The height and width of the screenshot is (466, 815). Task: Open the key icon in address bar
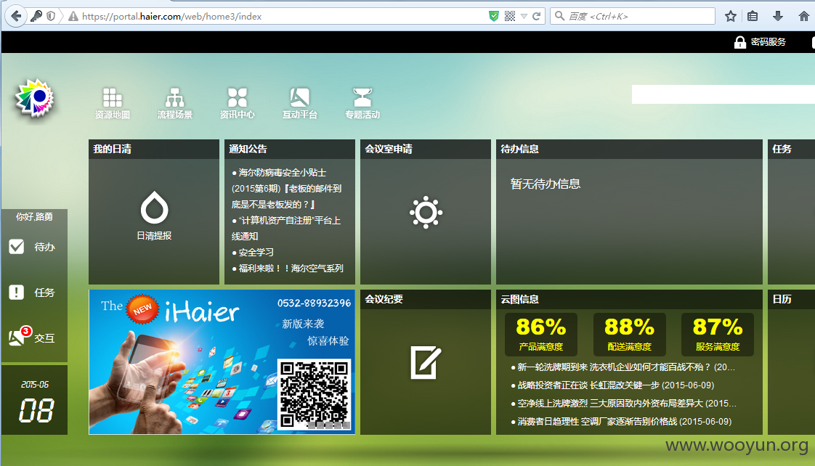[x=36, y=16]
